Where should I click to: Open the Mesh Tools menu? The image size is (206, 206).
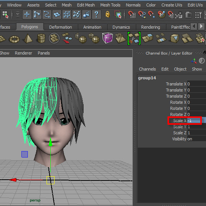[110, 5]
